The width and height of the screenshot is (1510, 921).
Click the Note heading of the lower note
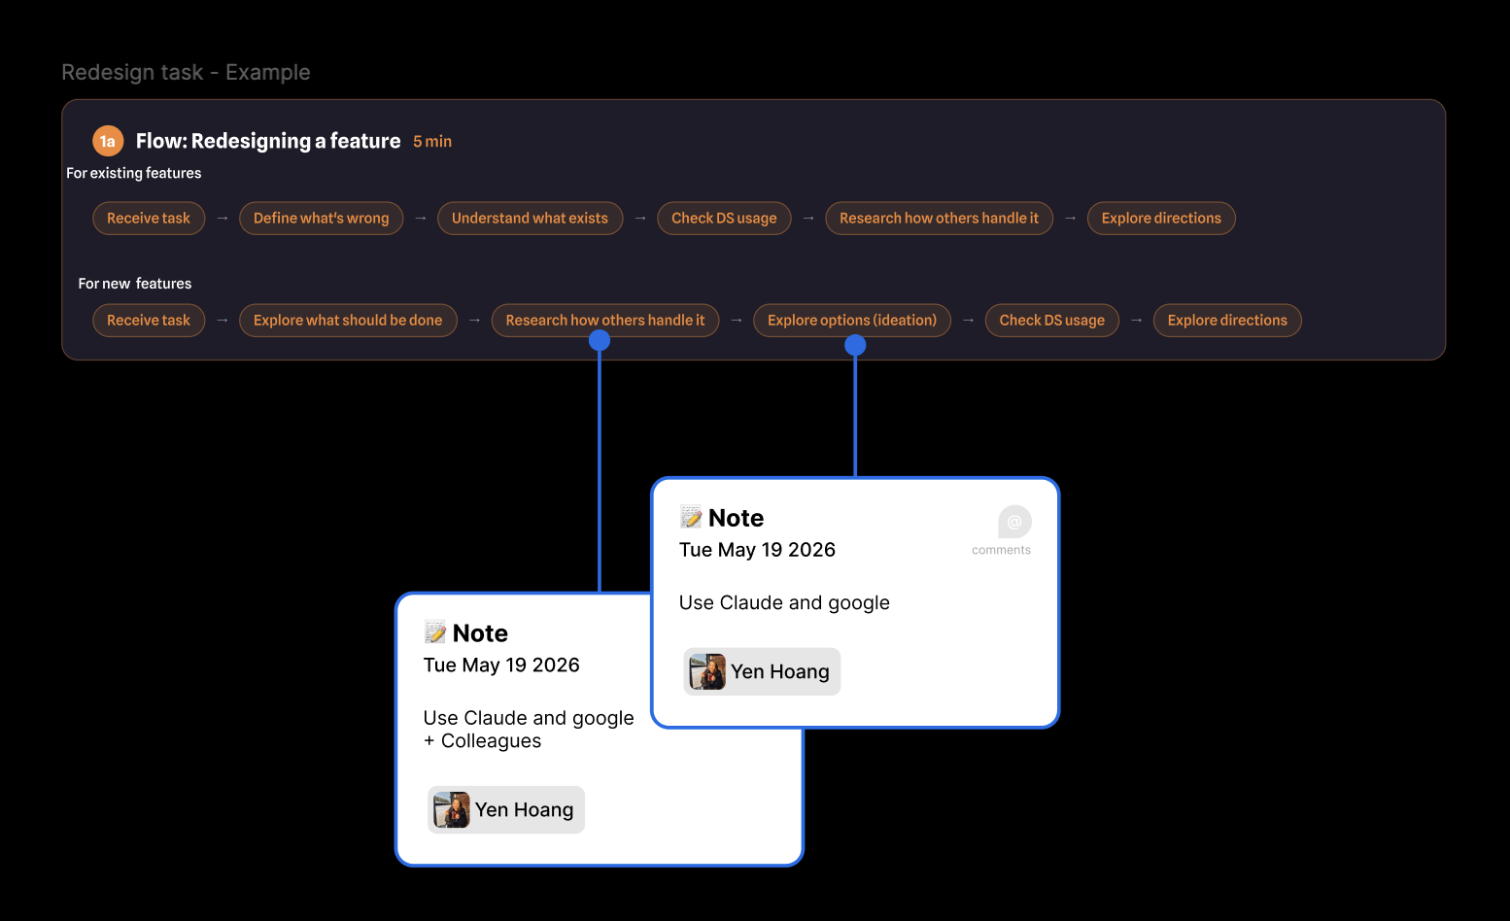(x=480, y=633)
